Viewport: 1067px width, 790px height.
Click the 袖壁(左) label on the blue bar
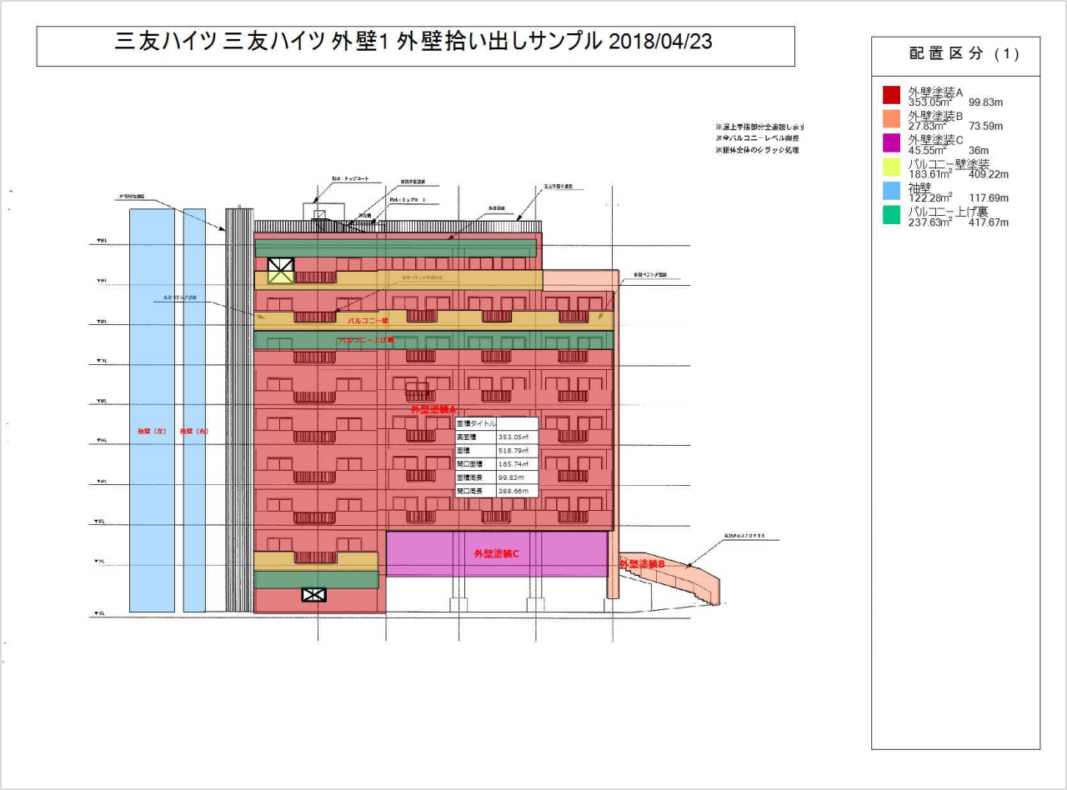(152, 432)
